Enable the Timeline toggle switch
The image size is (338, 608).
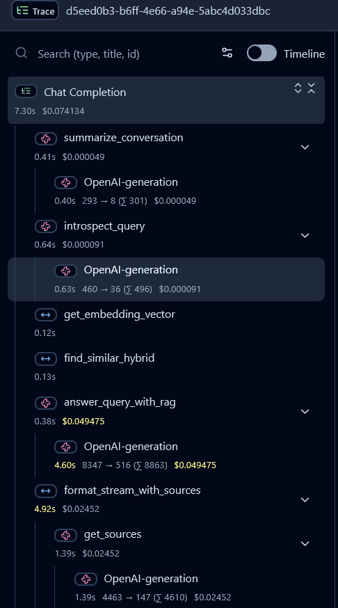261,53
